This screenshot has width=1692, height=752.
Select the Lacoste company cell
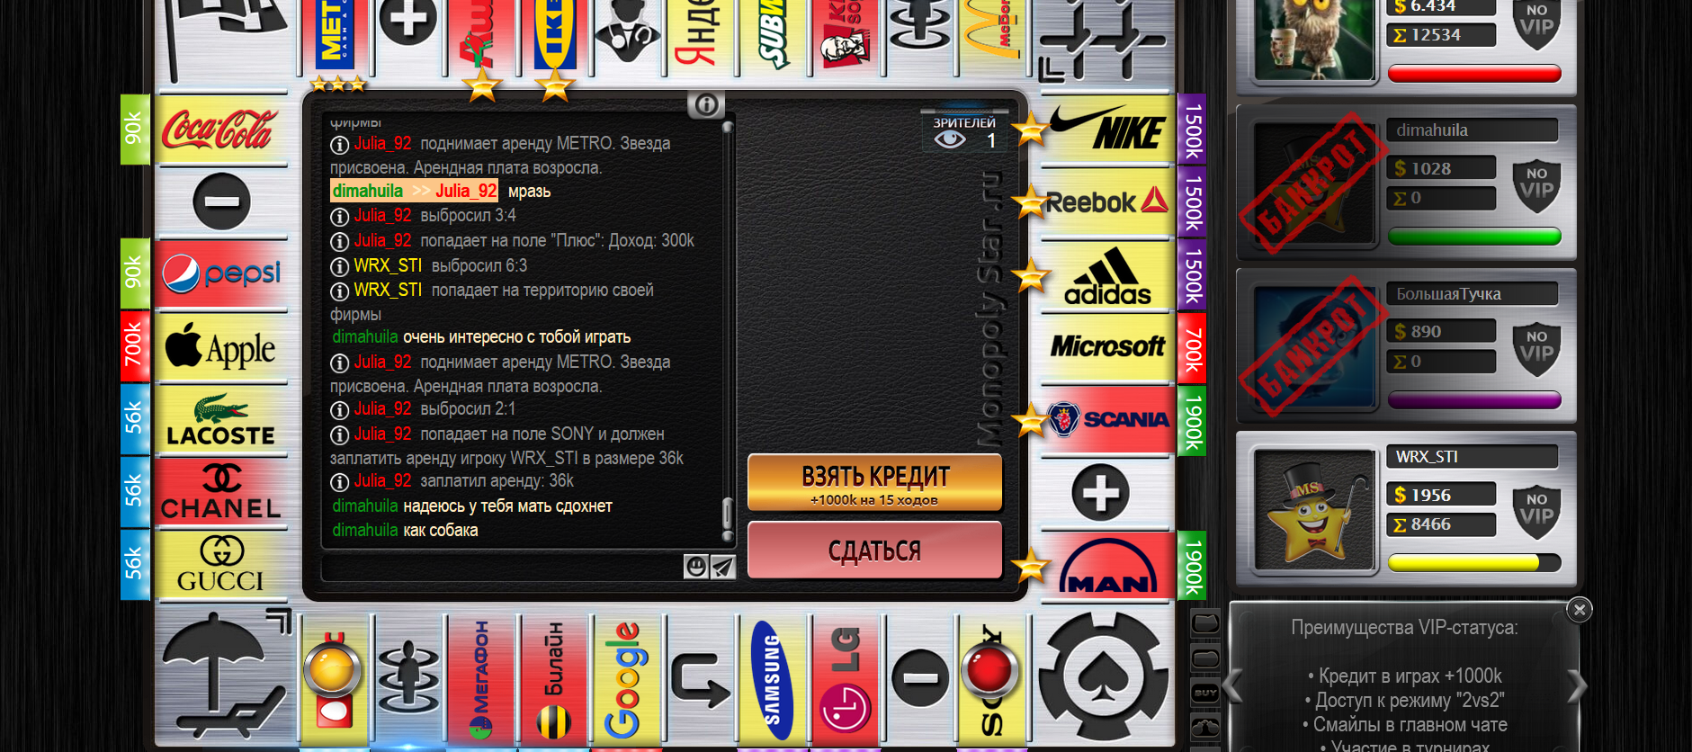click(221, 420)
